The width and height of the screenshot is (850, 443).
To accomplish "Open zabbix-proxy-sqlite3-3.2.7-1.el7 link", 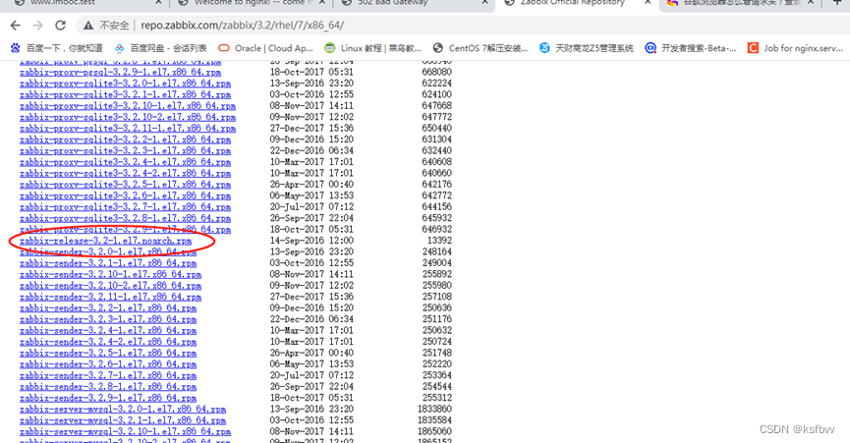I will (125, 207).
